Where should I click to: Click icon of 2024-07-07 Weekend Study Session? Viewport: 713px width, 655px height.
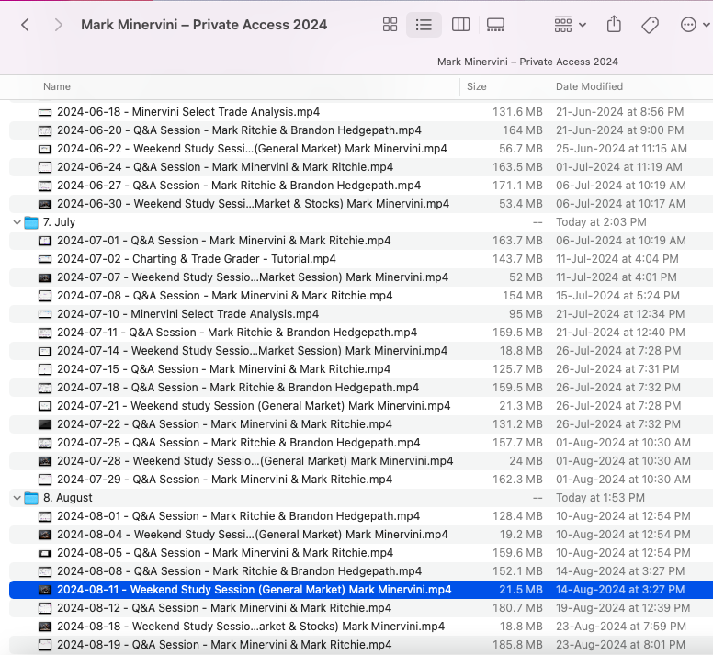(x=44, y=277)
